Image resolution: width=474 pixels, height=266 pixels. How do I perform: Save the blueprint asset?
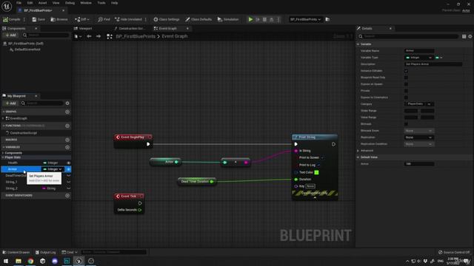coord(39,19)
